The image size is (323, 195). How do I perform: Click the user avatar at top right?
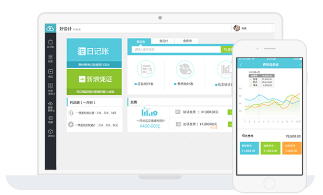[x=236, y=28]
